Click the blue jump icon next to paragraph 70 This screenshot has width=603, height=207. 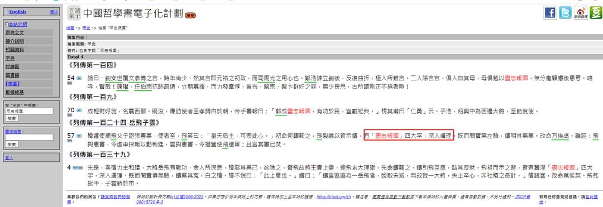pyautogui.click(x=79, y=110)
